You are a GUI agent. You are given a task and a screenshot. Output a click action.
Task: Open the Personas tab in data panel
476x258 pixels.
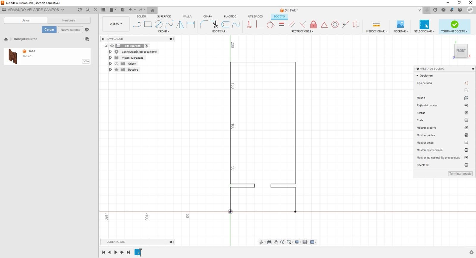tap(69, 20)
